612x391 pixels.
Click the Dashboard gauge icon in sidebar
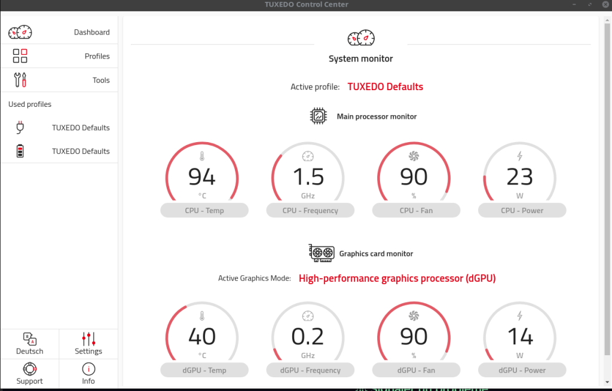(x=20, y=32)
